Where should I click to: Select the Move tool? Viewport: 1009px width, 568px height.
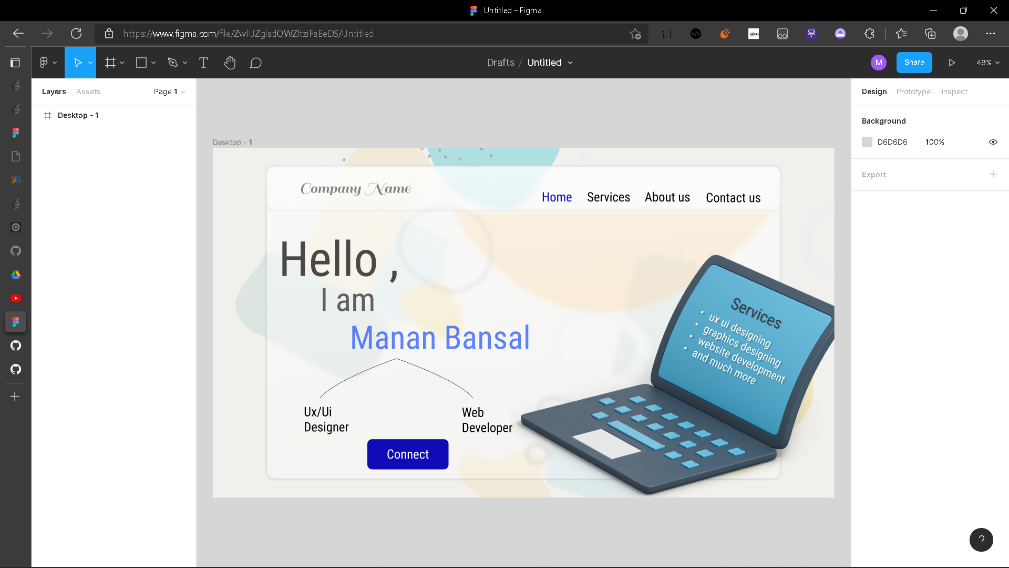tap(78, 63)
